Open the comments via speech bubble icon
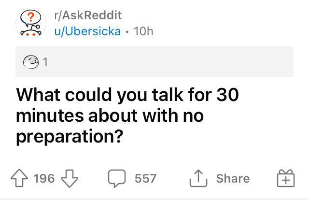Viewport: 309px width, 200px height. point(116,179)
